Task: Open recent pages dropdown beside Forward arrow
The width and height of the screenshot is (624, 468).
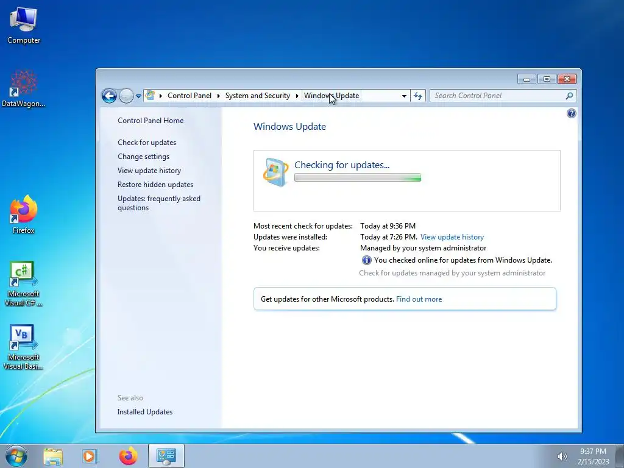Action: click(x=138, y=96)
